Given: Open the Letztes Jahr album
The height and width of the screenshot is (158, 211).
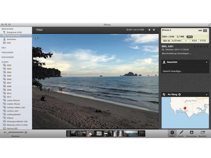Looking at the screenshot, I should 13,111.
